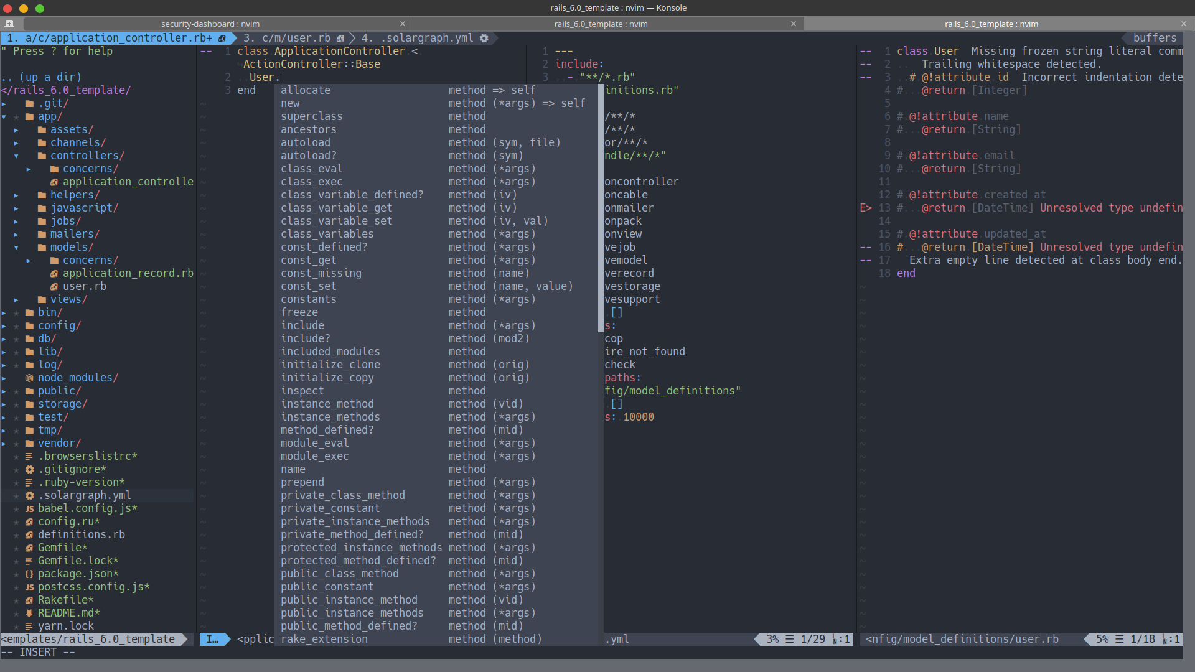Expand the javascript/ folder arrow

16,208
